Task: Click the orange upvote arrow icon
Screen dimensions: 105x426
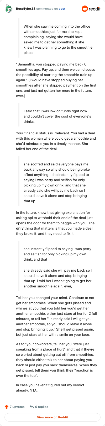Action: click(7, 407)
